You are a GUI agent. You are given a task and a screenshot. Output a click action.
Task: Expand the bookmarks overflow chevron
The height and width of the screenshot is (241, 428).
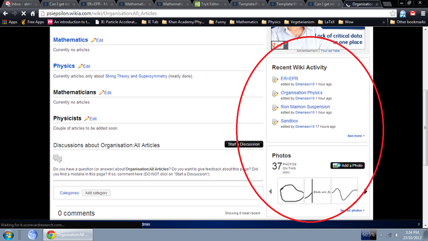(x=383, y=22)
